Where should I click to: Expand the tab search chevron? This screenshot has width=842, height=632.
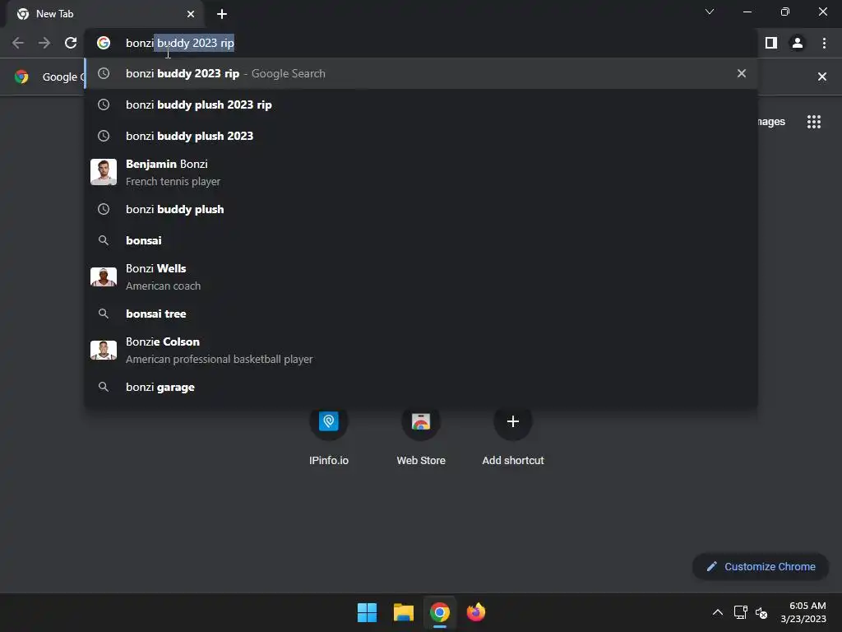(x=710, y=12)
